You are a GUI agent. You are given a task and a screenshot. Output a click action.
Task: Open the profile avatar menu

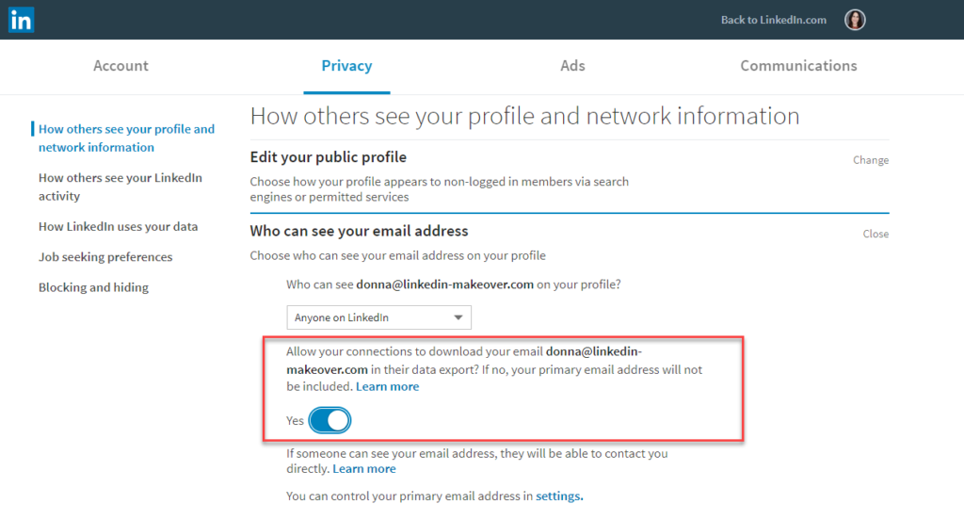[x=855, y=20]
